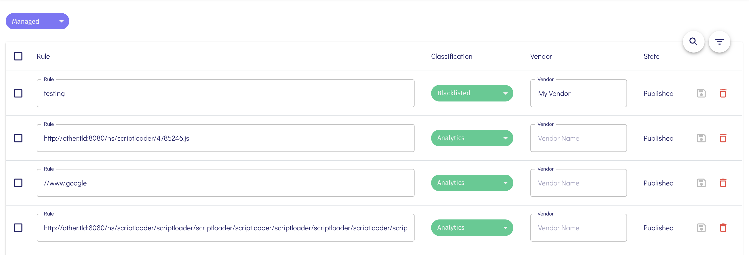
Task: Save the "//www.google" rule
Action: [701, 183]
